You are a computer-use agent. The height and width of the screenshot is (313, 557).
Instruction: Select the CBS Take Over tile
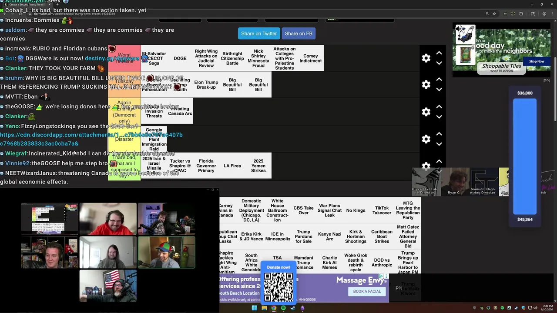[303, 210]
